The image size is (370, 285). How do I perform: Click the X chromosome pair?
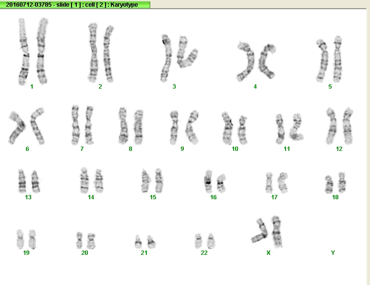267,232
